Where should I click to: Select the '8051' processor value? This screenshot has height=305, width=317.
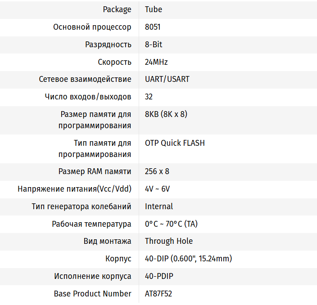[153, 27]
